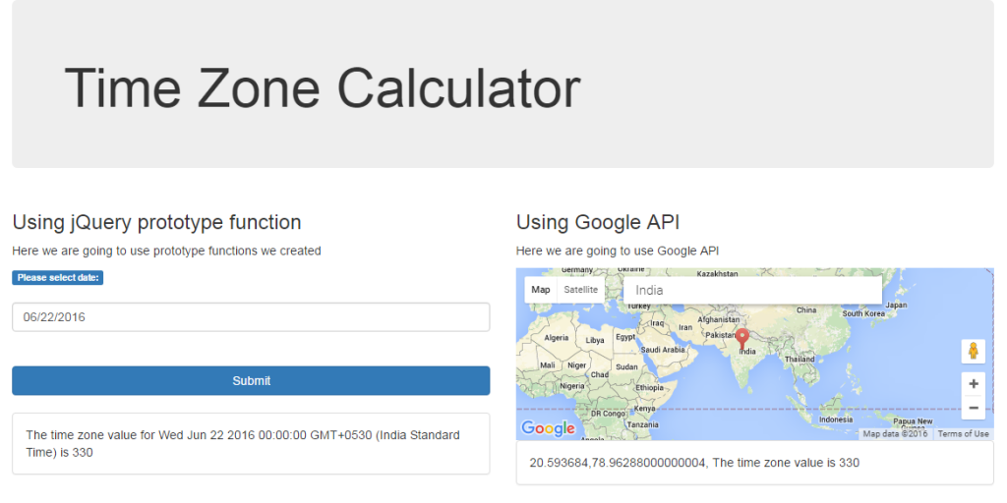Click Saudi Arabia label on map
Viewport: 1007px width, 503px height.
664,350
